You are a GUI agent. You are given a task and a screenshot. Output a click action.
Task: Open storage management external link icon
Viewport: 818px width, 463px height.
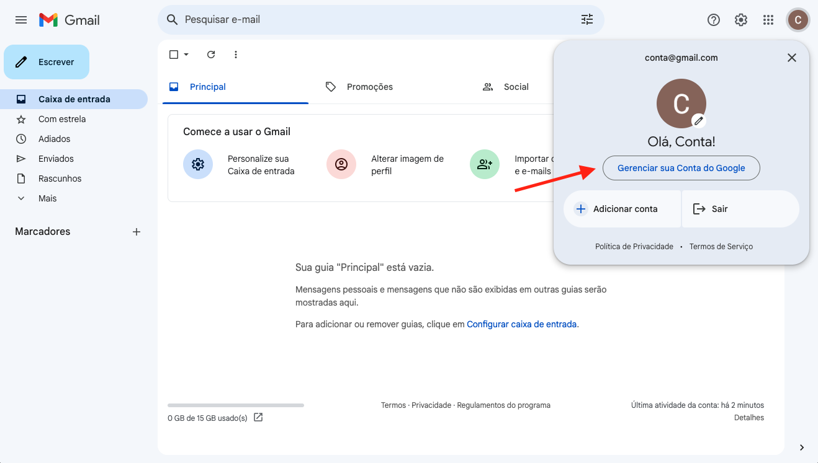[258, 417]
